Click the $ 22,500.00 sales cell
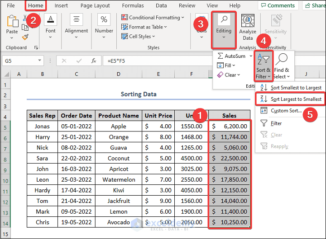Viewport: 326px width, 239px height. tap(229, 158)
